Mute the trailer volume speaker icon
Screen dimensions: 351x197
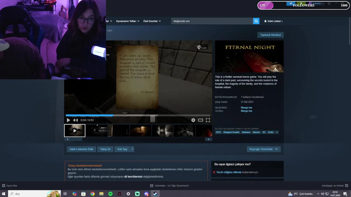click(x=75, y=120)
